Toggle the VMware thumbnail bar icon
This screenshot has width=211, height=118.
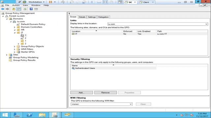pos(99,2)
